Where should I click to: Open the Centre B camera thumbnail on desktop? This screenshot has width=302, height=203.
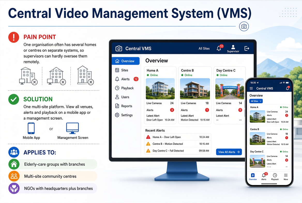click(195, 89)
